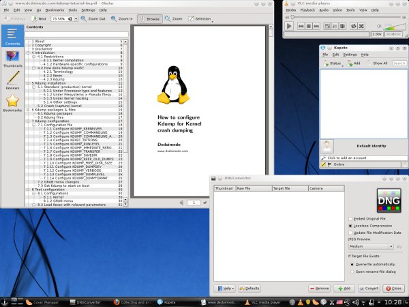Open the Playback menu in VLC
409x307 pixels.
tap(309, 11)
